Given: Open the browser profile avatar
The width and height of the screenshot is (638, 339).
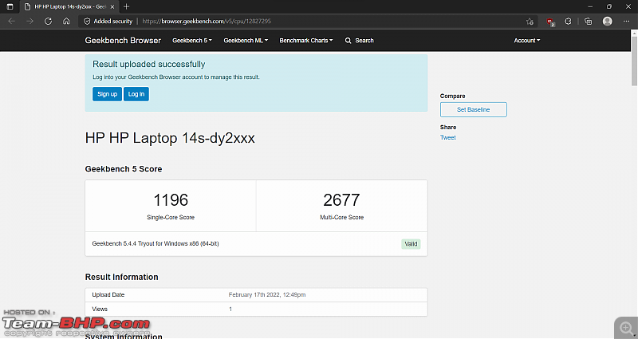Looking at the screenshot, I should click(607, 22).
